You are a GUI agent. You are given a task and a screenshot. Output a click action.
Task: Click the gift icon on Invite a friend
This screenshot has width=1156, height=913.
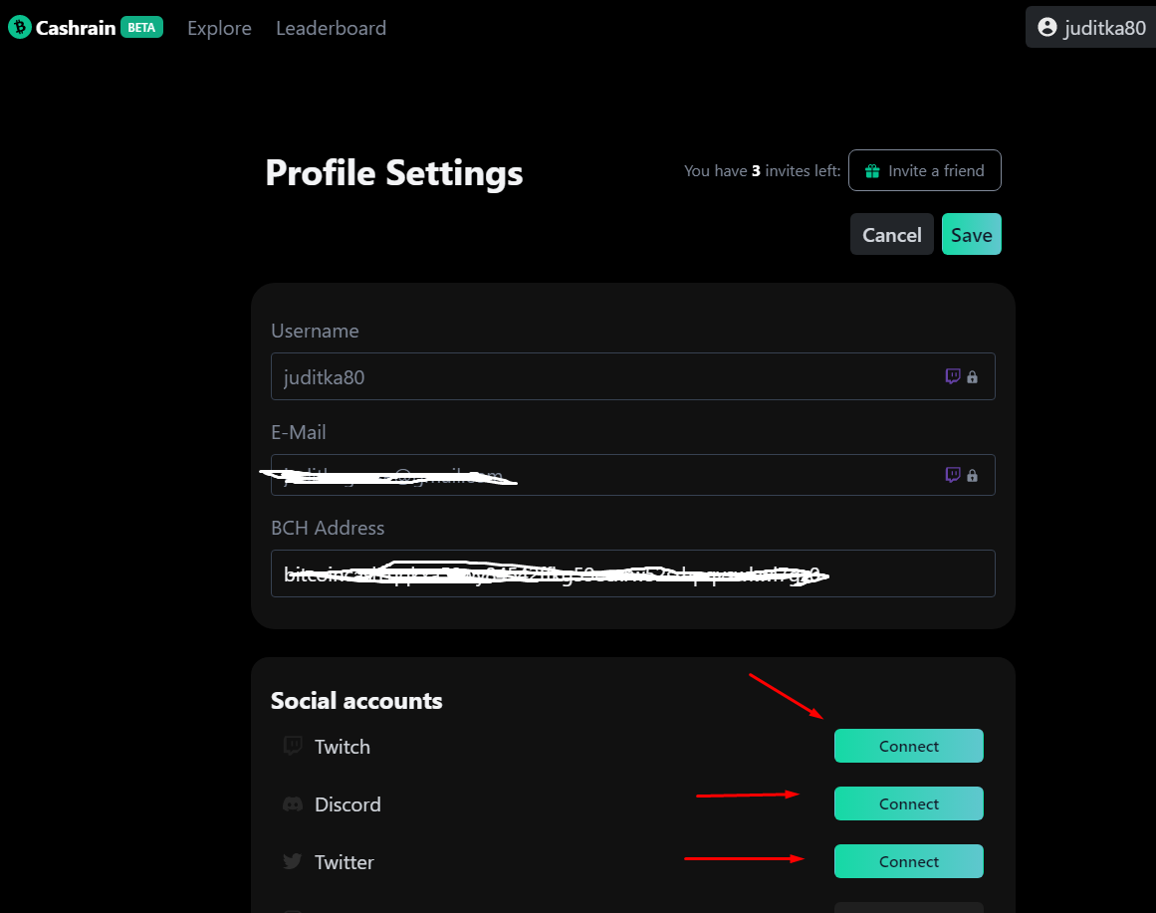[872, 171]
